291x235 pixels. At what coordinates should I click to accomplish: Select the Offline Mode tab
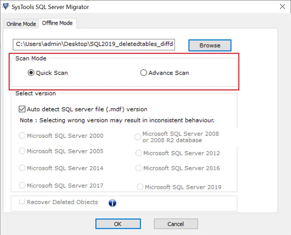pyautogui.click(x=58, y=23)
